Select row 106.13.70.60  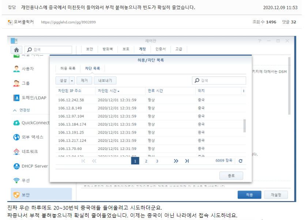click(x=151, y=149)
